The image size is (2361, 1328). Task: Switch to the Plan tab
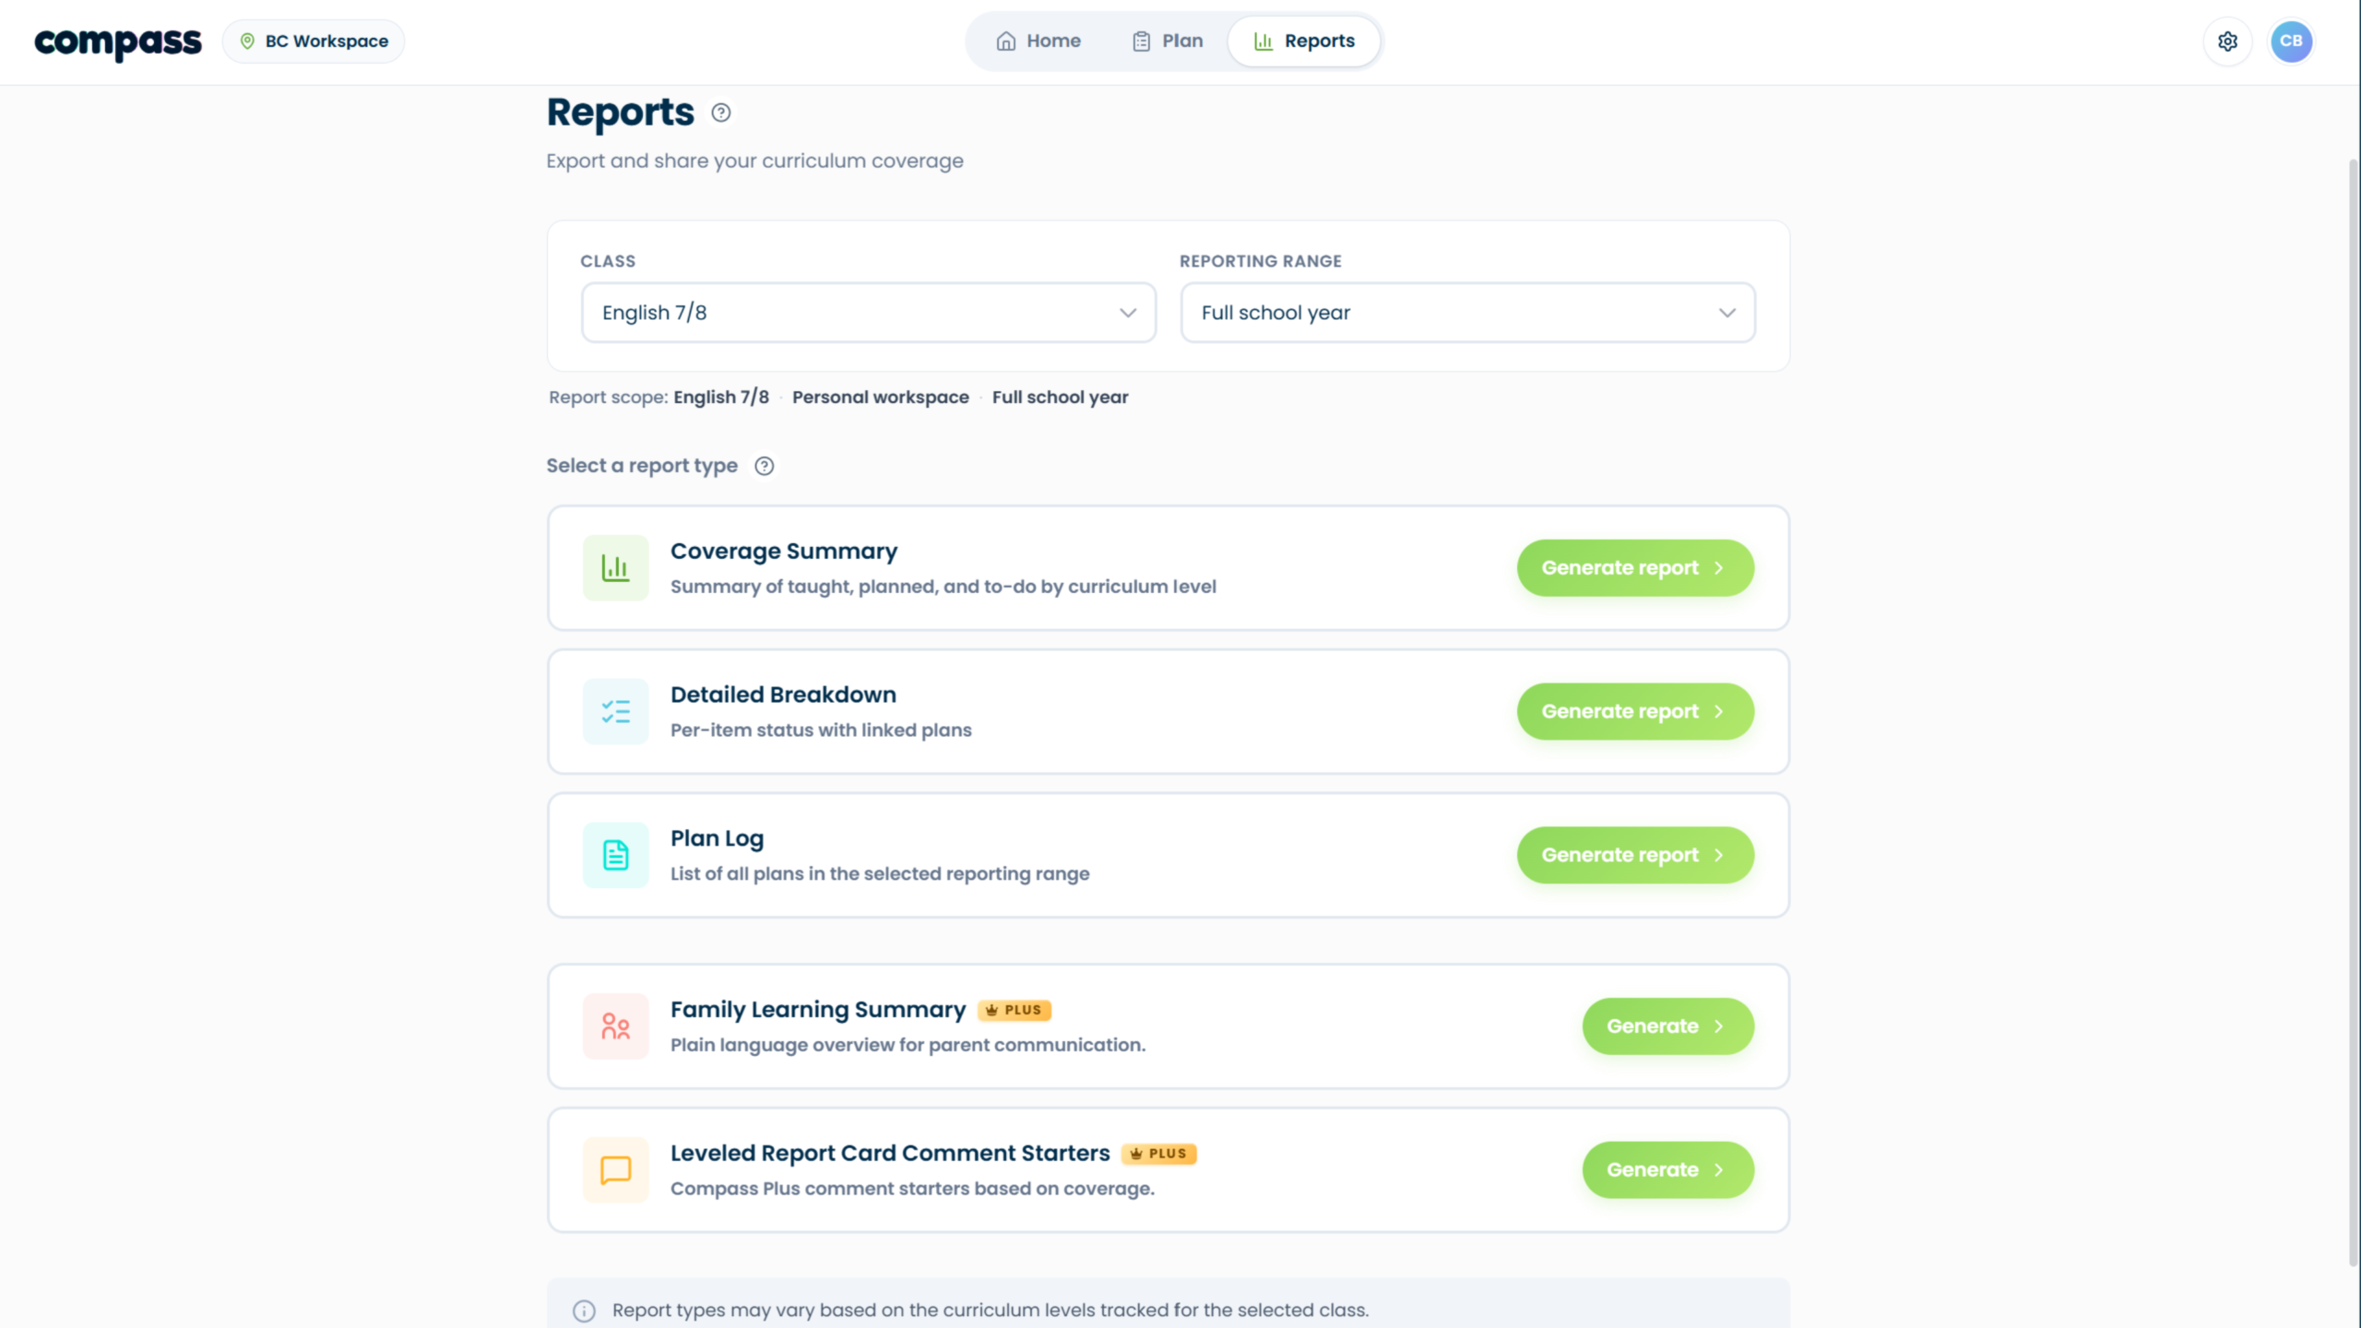pos(1168,41)
